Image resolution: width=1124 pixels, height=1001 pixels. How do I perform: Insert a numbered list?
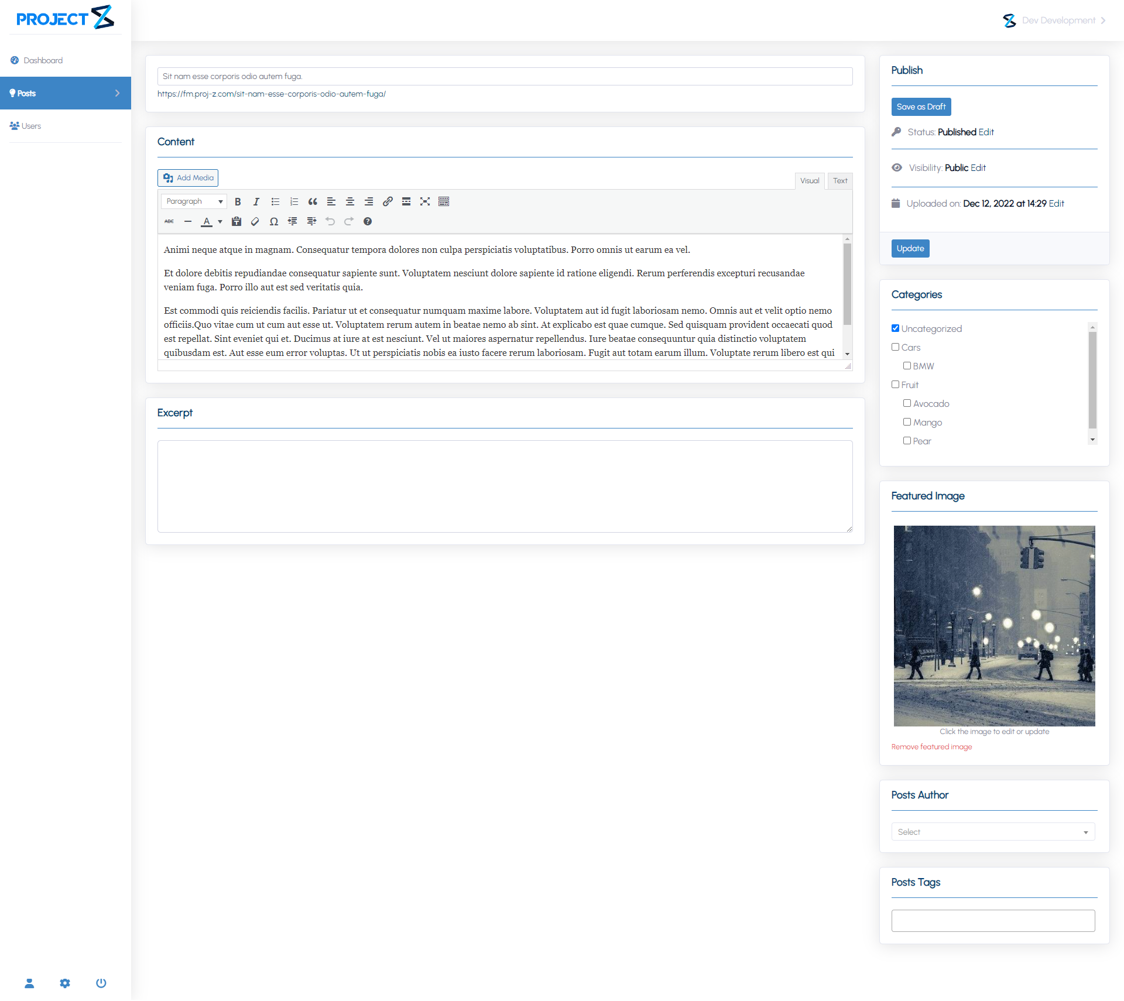(x=294, y=201)
